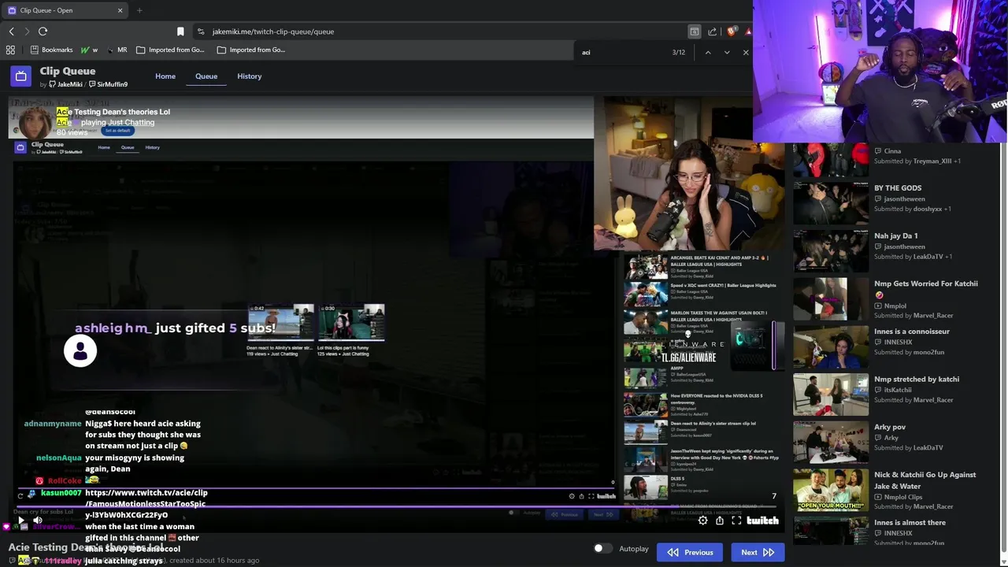Image resolution: width=1008 pixels, height=567 pixels.
Task: Click the Clip Queue purple logo icon
Action: [x=20, y=76]
